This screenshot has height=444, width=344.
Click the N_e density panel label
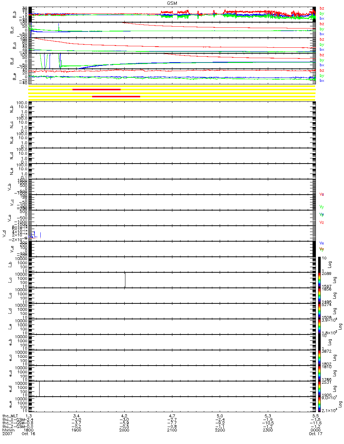click(x=11, y=171)
